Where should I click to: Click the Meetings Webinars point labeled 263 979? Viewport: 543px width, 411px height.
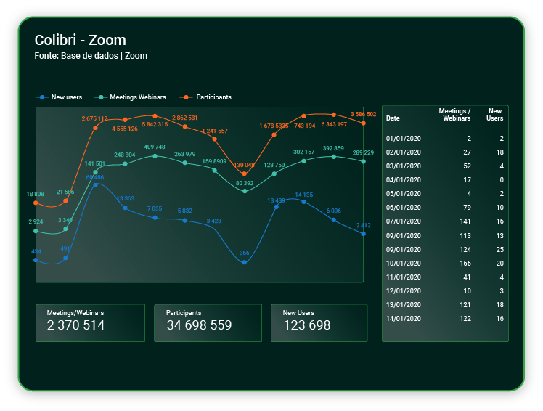(185, 163)
